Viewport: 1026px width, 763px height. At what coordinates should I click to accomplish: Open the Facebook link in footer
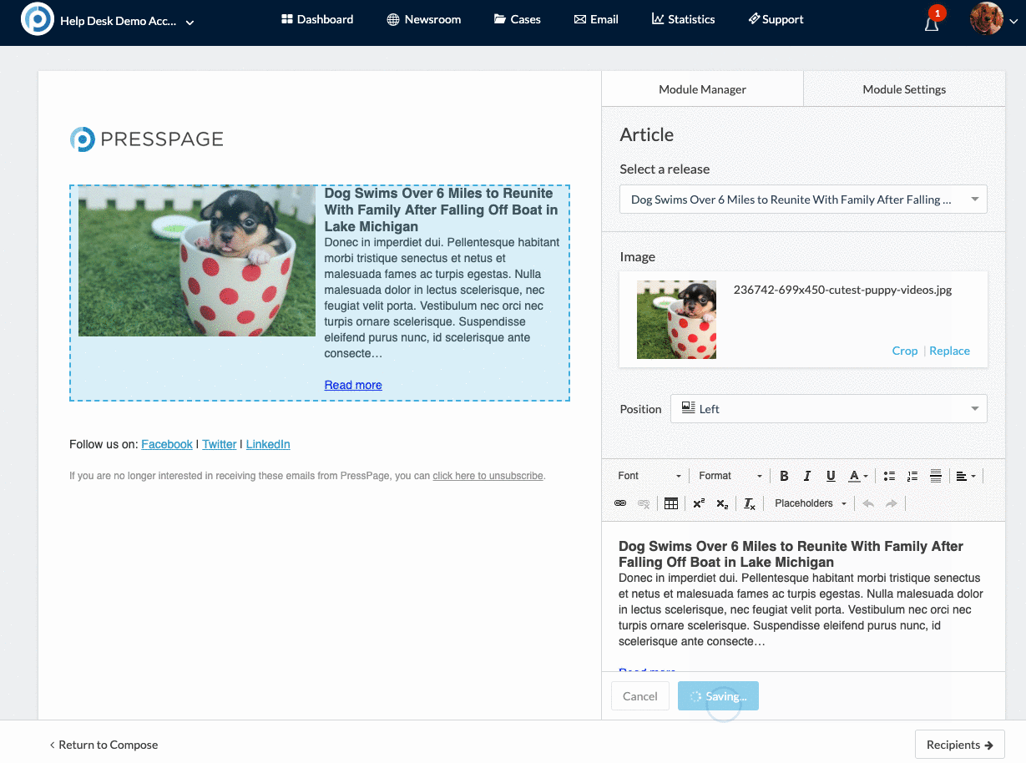click(167, 444)
